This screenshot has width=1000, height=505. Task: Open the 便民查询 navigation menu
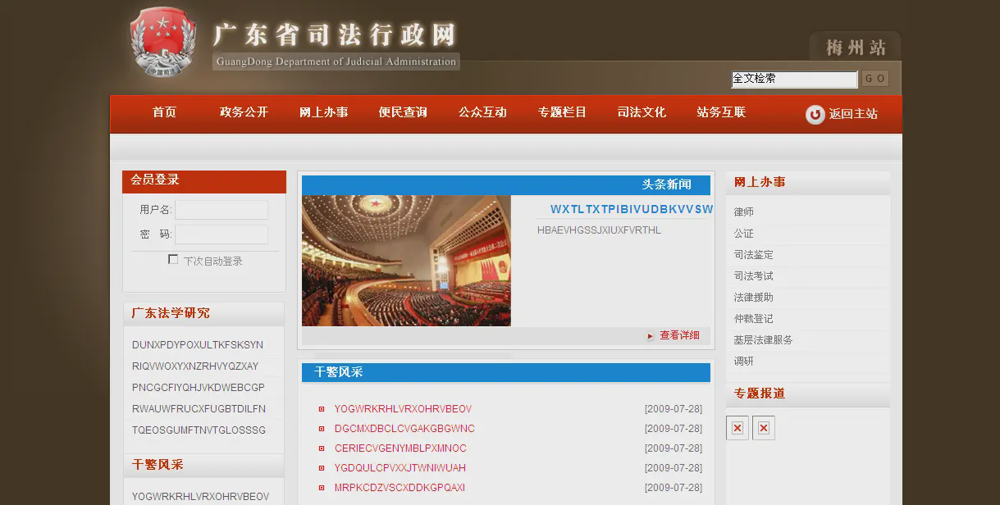pyautogui.click(x=403, y=112)
